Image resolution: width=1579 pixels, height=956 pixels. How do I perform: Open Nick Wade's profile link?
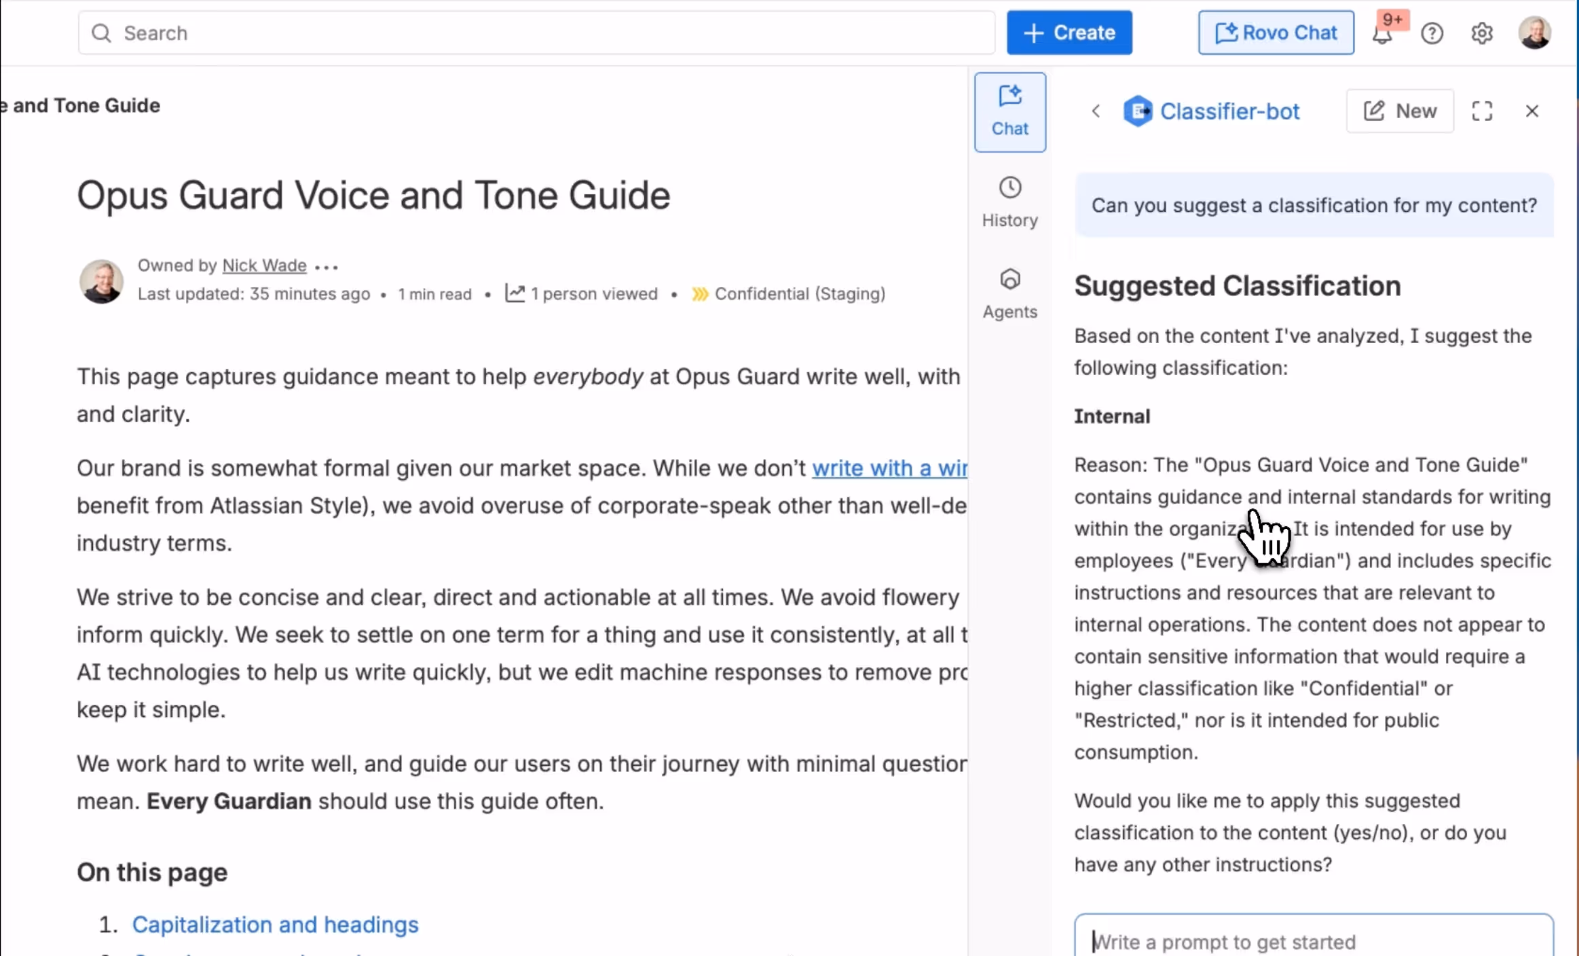(264, 265)
